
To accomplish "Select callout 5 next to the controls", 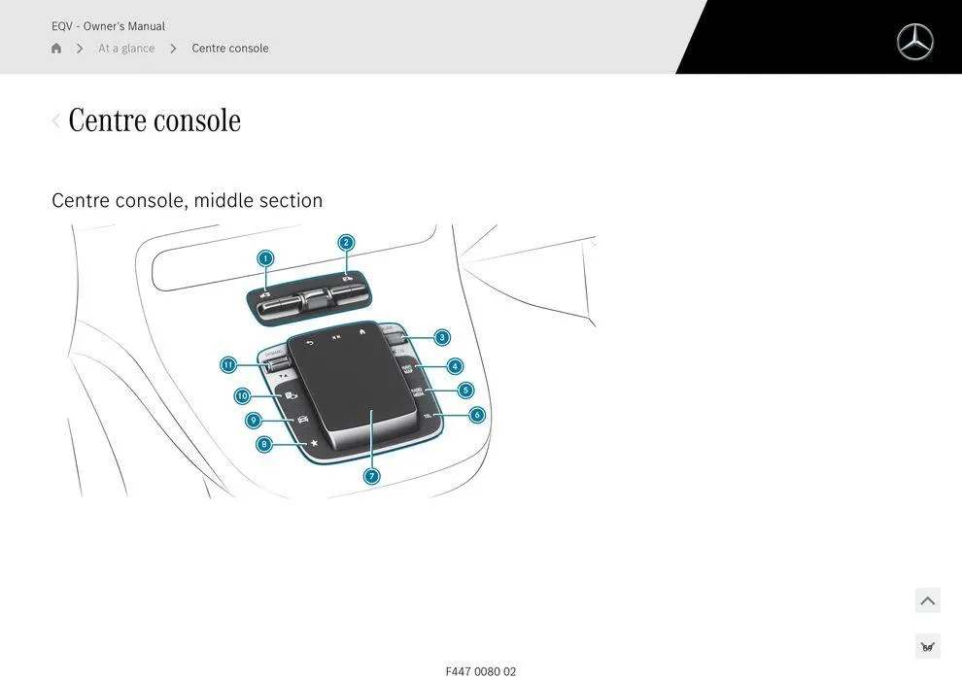I will [465, 391].
